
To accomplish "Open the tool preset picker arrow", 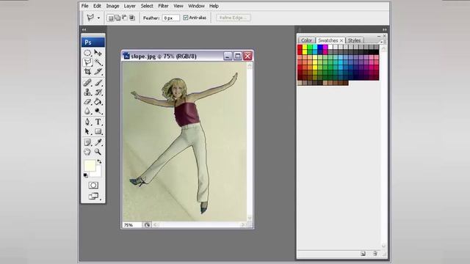I will [98, 18].
